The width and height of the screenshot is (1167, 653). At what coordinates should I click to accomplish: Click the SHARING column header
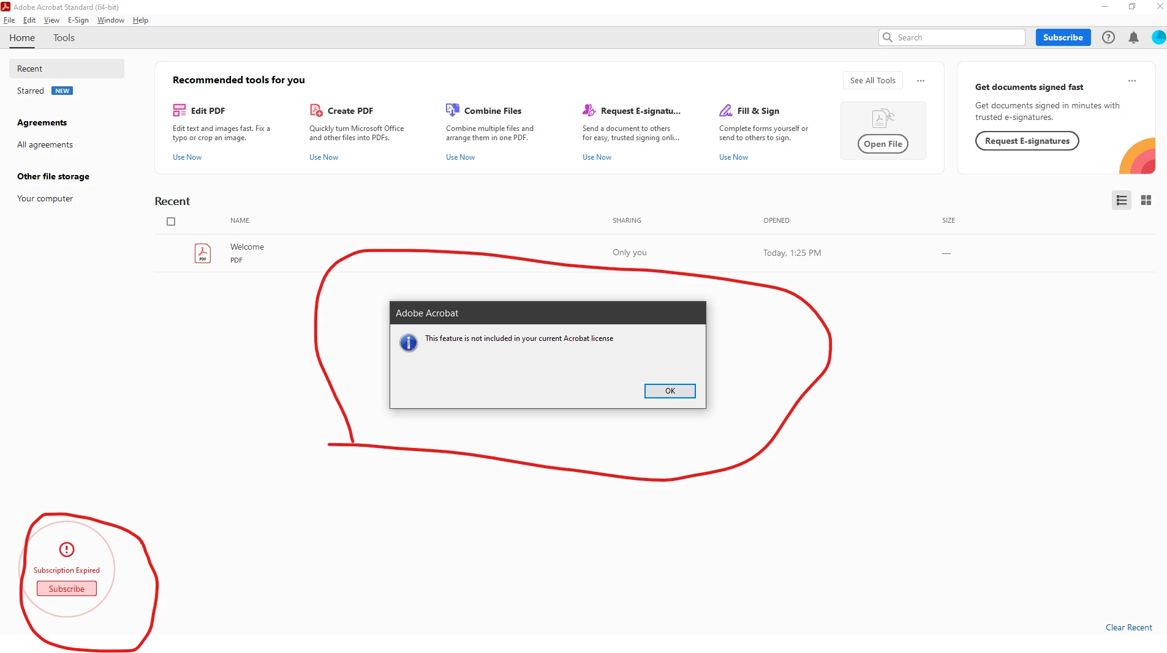tap(627, 220)
